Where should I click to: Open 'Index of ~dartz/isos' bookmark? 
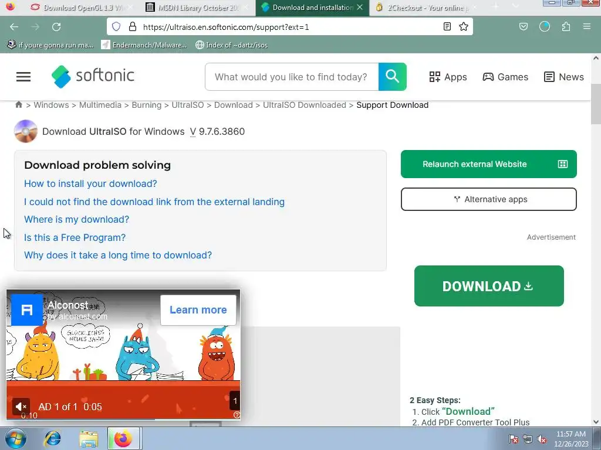coord(231,45)
